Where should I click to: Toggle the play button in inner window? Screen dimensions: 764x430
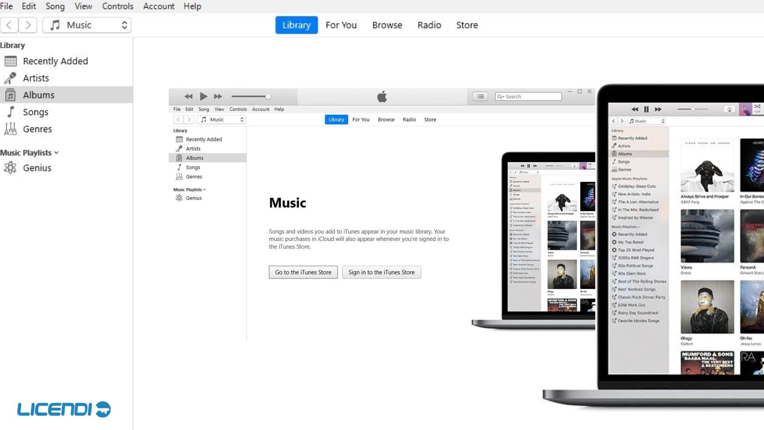point(203,96)
